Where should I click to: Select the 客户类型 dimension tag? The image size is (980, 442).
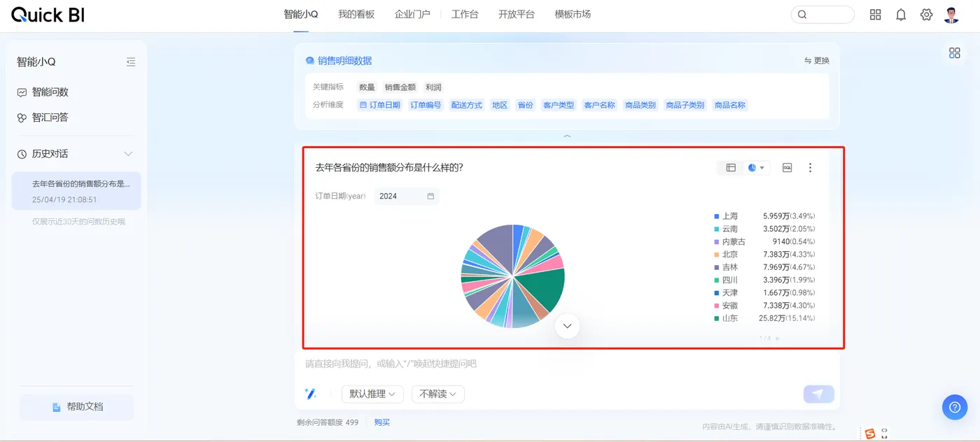click(x=559, y=105)
